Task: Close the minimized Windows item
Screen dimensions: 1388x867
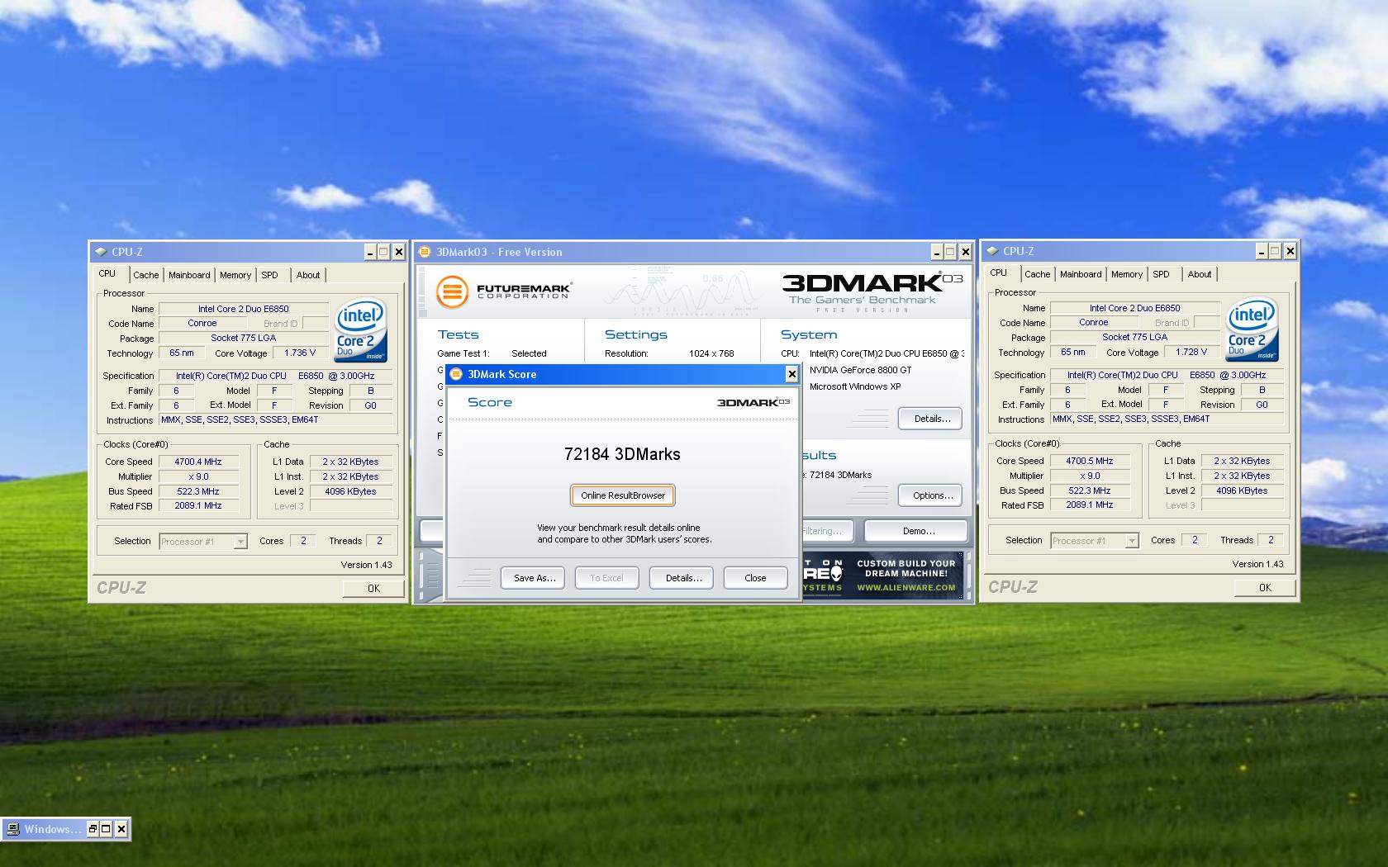Action: pos(121,829)
